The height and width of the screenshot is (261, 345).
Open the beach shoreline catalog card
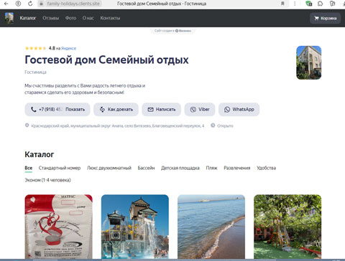[211, 227]
